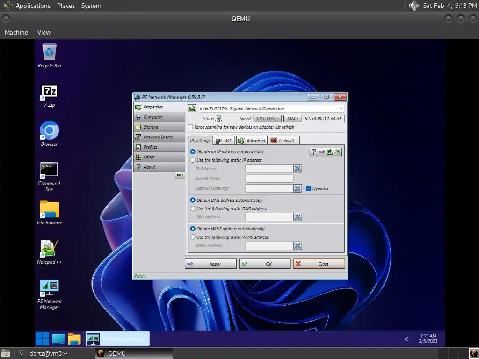Select Use the following static DNS address
The width and height of the screenshot is (479, 359).
pos(193,208)
